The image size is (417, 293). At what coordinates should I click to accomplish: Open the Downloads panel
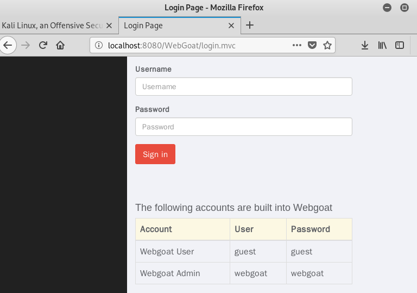coord(365,45)
